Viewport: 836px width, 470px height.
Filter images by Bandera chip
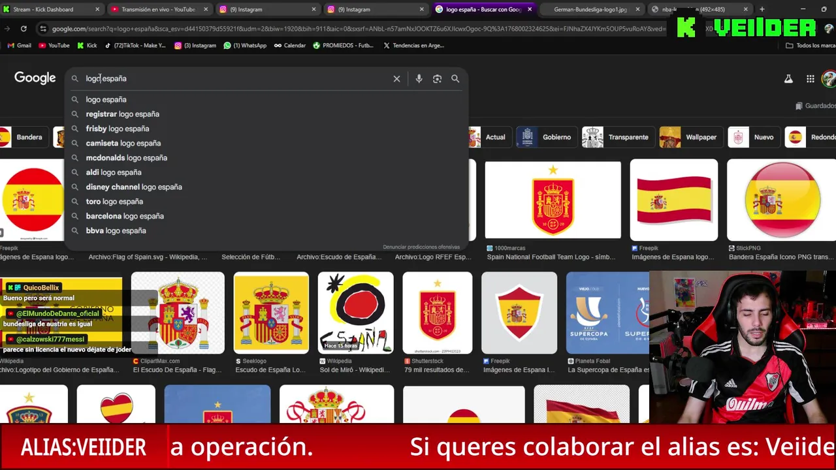[23, 137]
